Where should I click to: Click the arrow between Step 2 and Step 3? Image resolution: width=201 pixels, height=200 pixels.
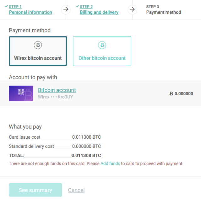132,9
